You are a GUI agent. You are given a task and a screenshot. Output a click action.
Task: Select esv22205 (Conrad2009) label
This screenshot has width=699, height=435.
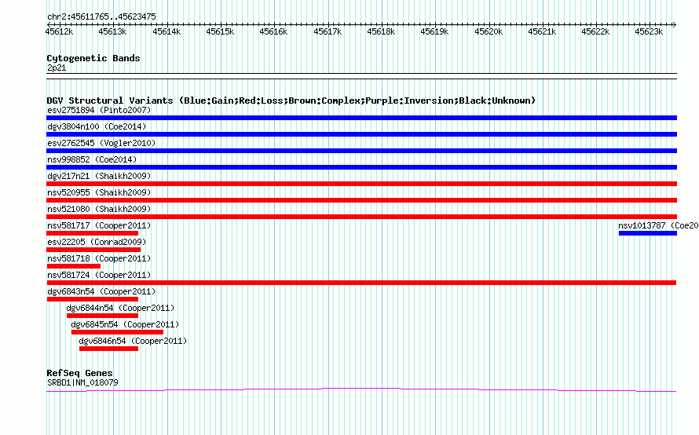tap(97, 242)
